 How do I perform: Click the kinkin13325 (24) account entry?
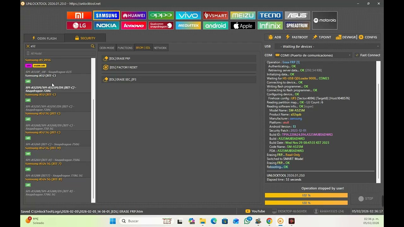[x=329, y=211]
